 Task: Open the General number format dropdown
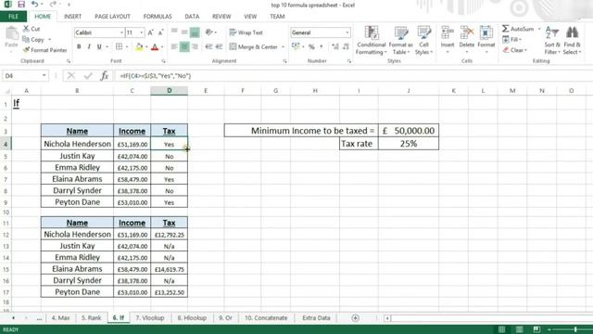point(347,32)
